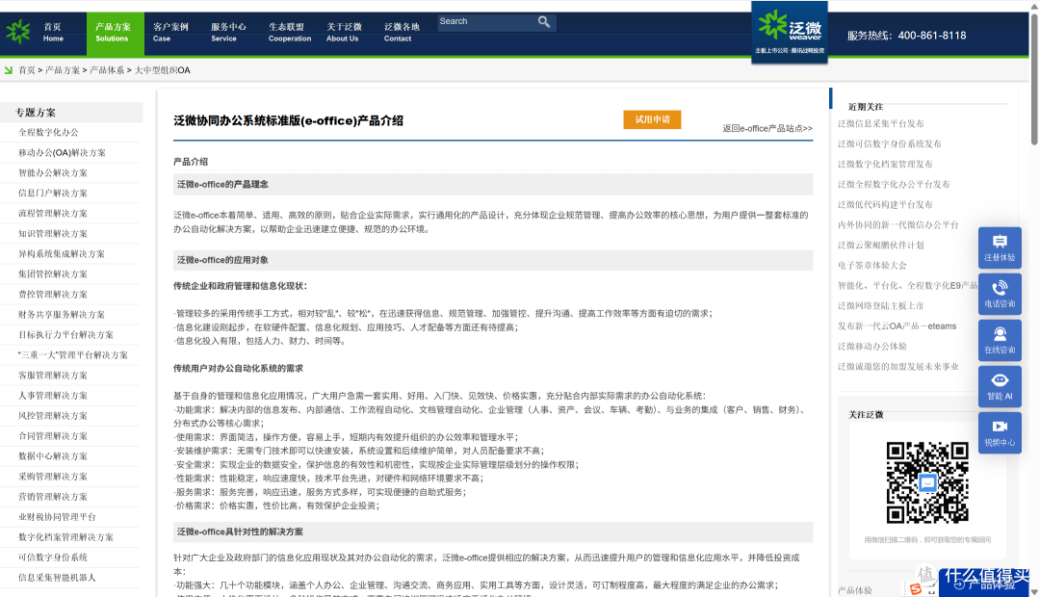Open 业财税协同管理平台 in sidebar
This screenshot has height=597, width=1040.
point(57,517)
